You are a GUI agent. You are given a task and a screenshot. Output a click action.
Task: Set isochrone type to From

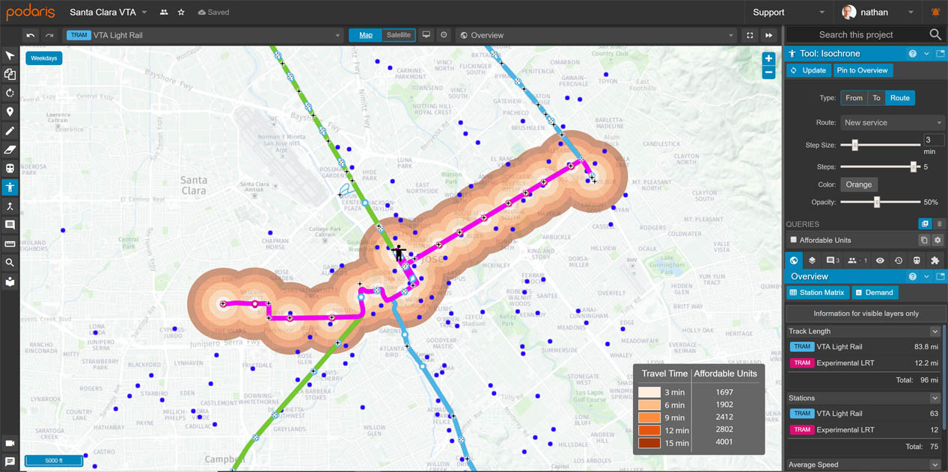click(x=854, y=98)
